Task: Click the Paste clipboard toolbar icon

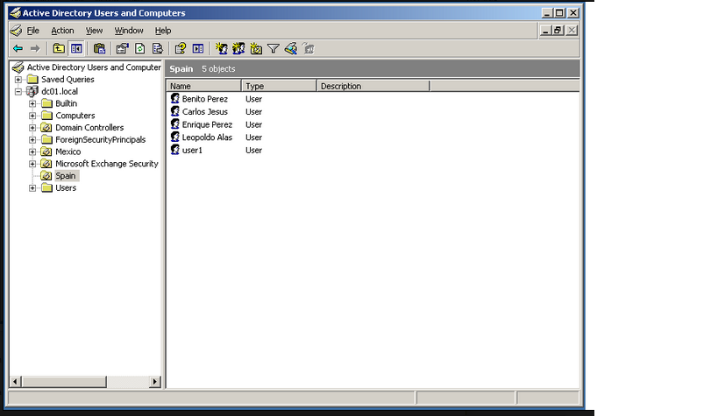Action: [99, 48]
